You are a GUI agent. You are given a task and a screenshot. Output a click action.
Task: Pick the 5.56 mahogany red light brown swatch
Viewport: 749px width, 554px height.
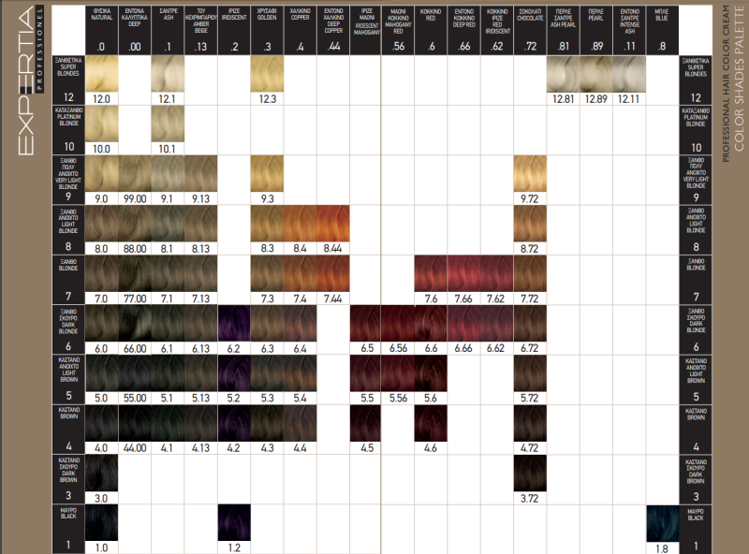pos(398,373)
